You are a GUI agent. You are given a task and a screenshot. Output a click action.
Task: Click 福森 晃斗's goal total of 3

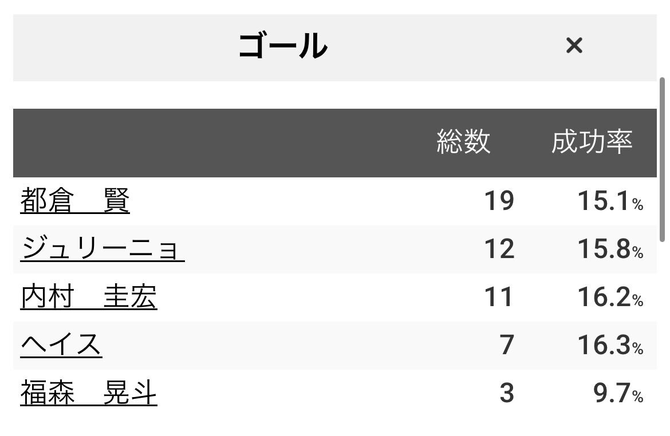[x=506, y=394]
